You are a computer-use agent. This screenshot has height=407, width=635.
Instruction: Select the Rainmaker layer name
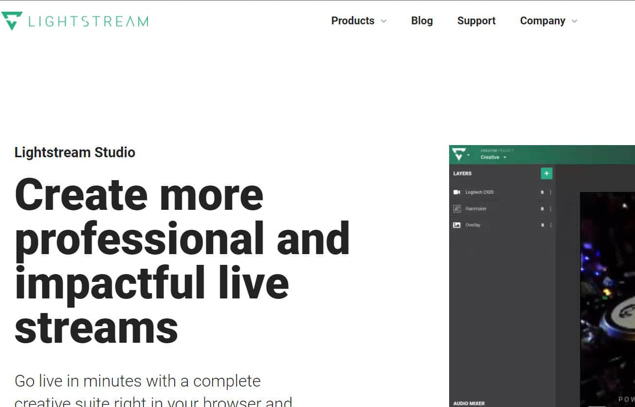click(x=476, y=208)
